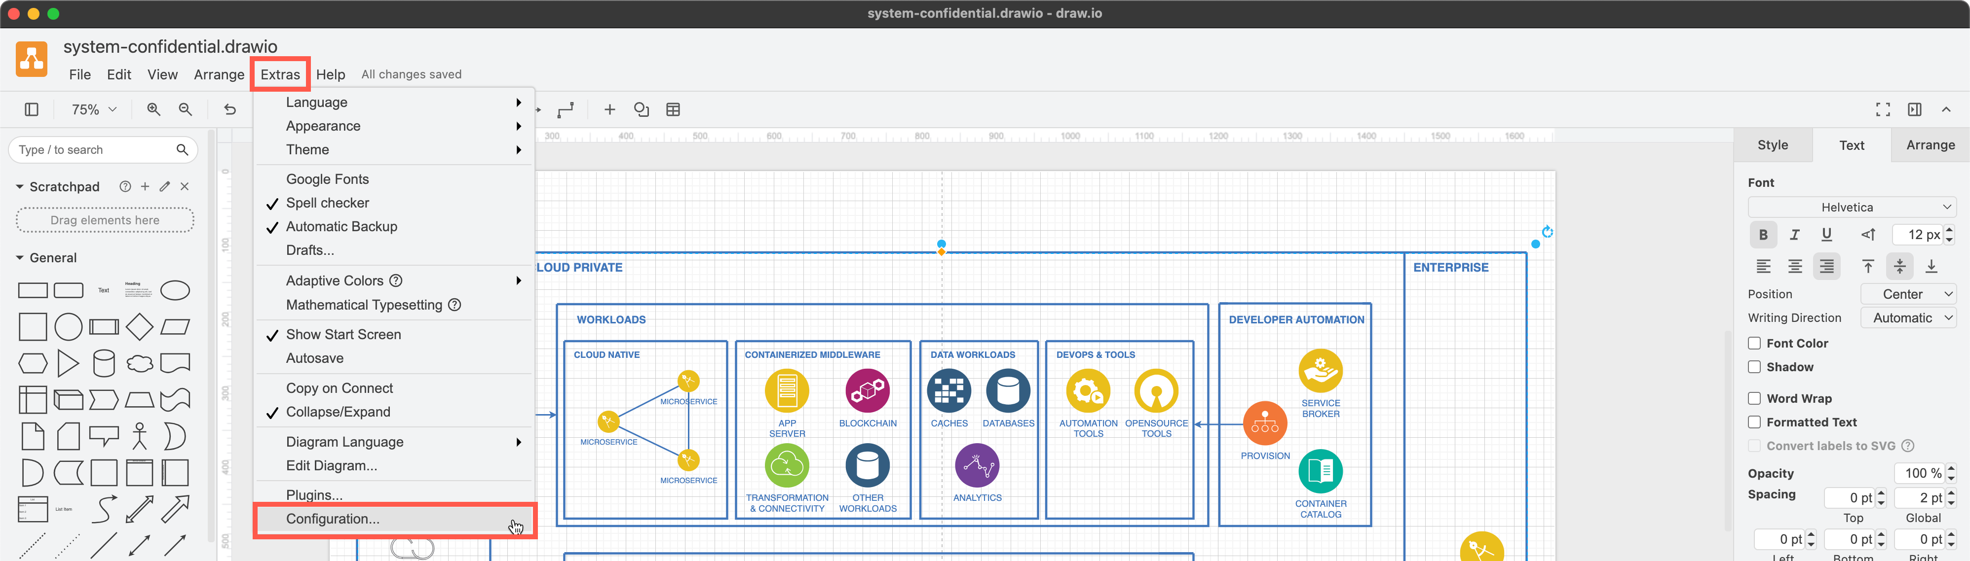Collapse the General shapes section
This screenshot has height=561, width=1970.
[x=20, y=257]
